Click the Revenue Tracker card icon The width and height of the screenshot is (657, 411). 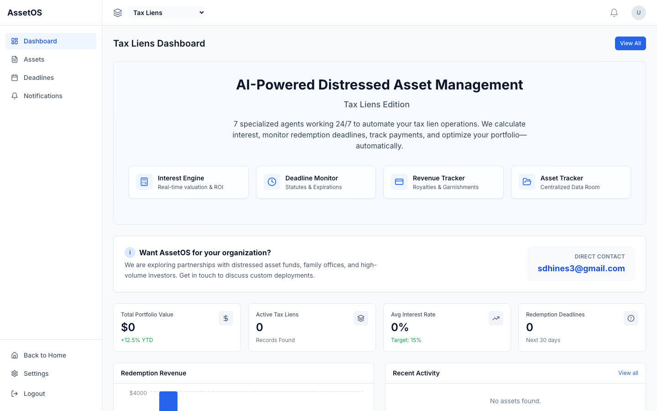[x=399, y=182]
